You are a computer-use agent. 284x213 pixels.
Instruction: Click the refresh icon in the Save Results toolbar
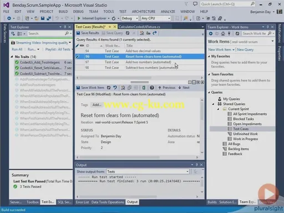click(x=128, y=33)
